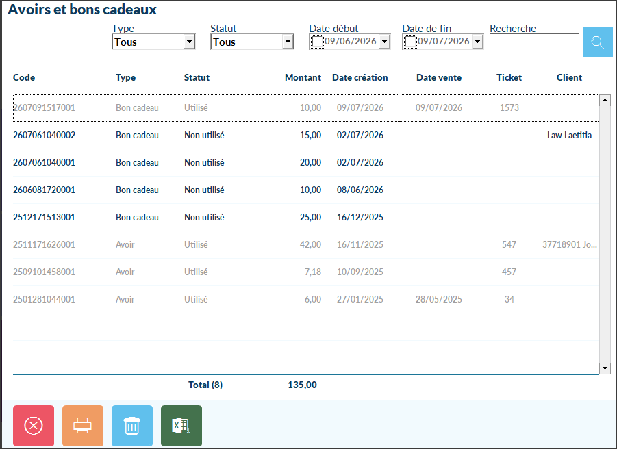Screen dimensions: 617x449
Task: Click the list scrollbar up arrow
Action: tap(605, 100)
